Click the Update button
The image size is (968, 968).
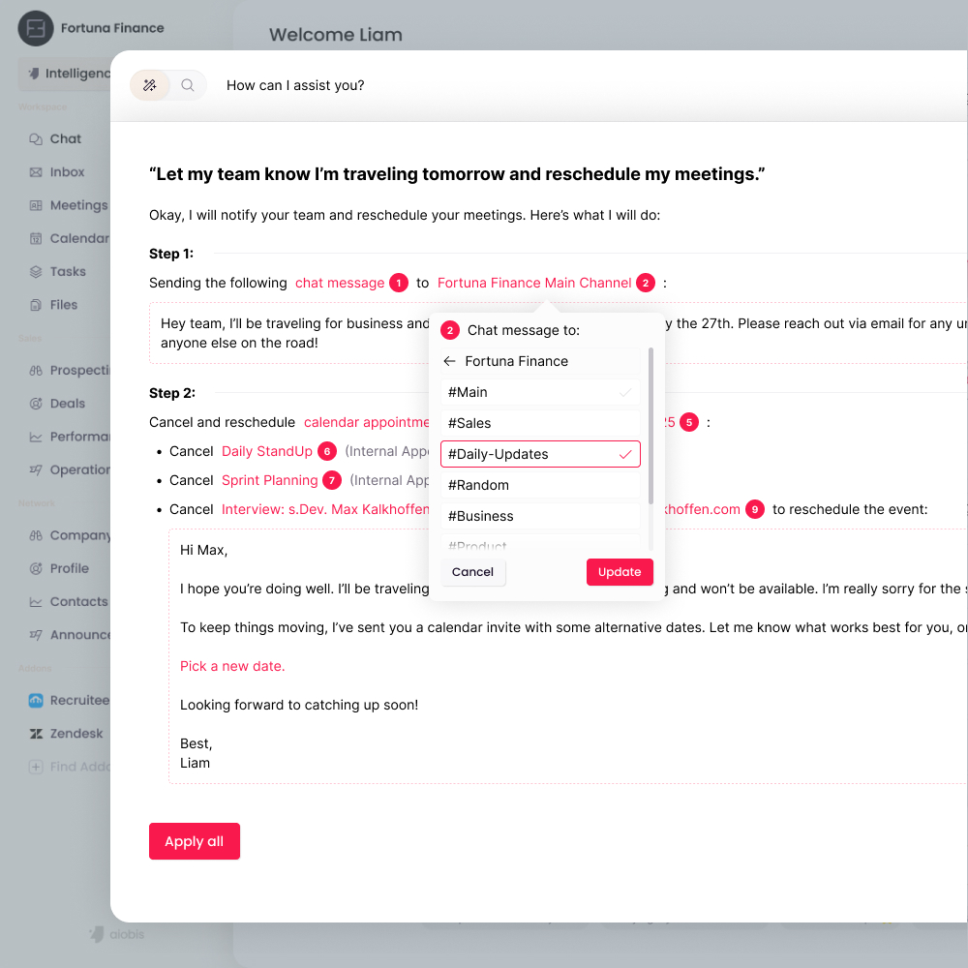click(620, 572)
